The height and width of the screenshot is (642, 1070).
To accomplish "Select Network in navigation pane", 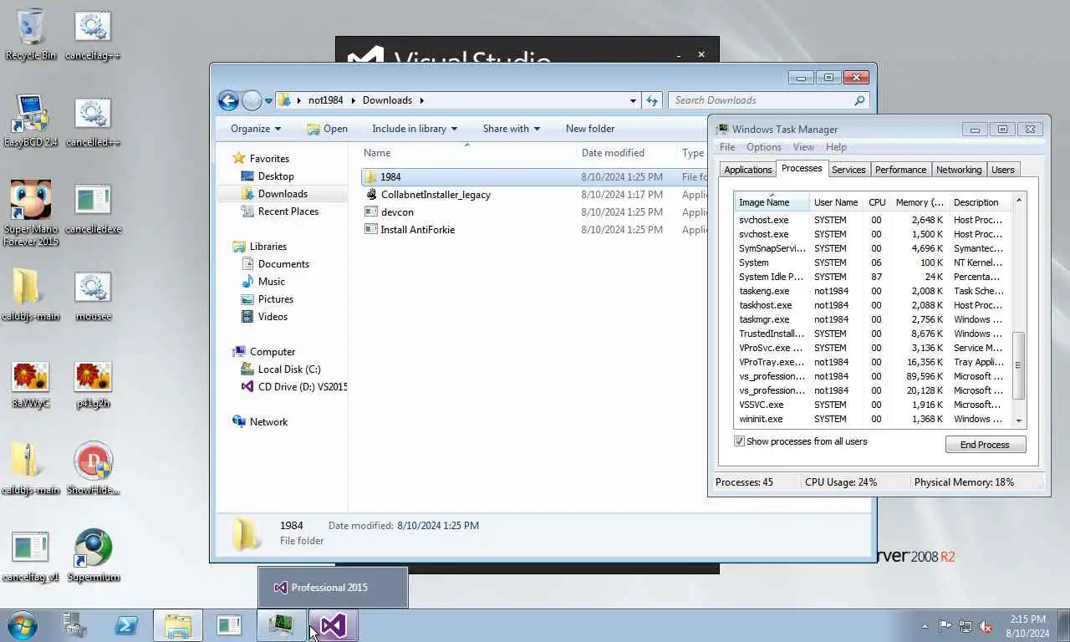I will point(268,422).
